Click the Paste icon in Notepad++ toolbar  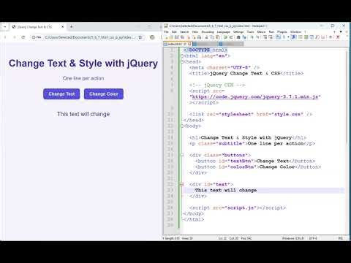click(x=217, y=37)
